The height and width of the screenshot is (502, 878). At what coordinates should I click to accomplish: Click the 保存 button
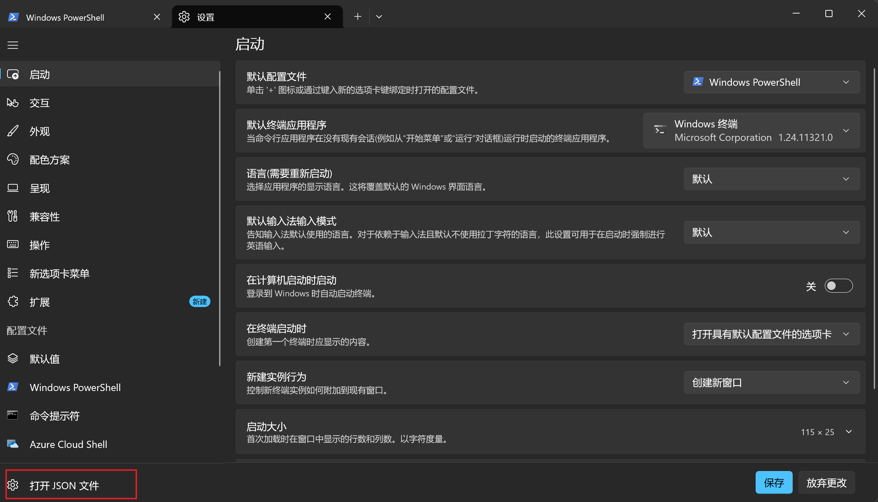[774, 483]
